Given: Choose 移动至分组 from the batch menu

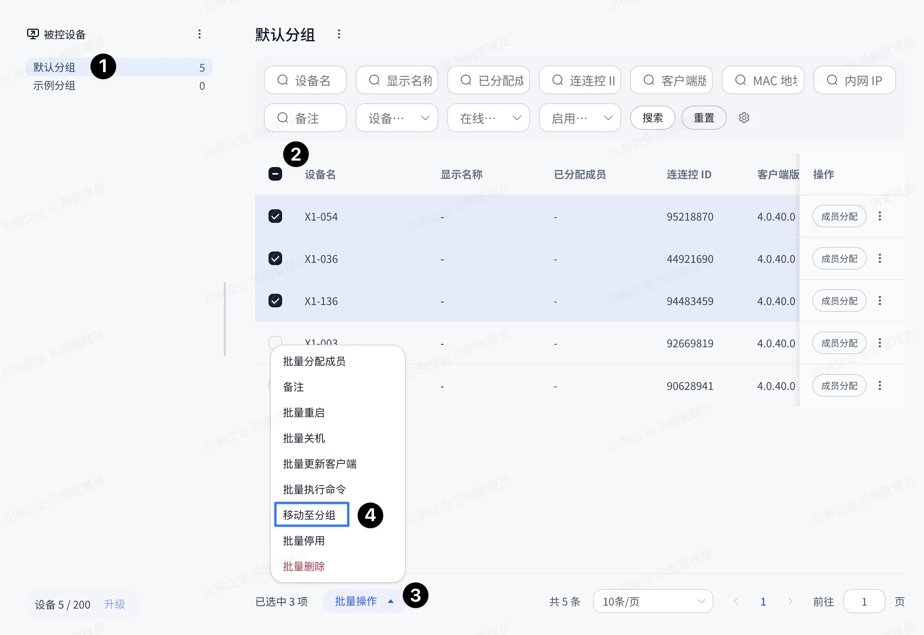Looking at the screenshot, I should coord(309,515).
